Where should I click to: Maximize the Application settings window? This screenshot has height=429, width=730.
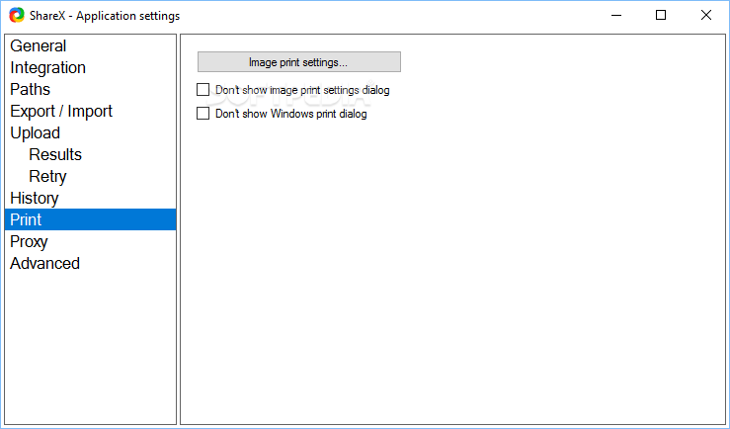[661, 16]
